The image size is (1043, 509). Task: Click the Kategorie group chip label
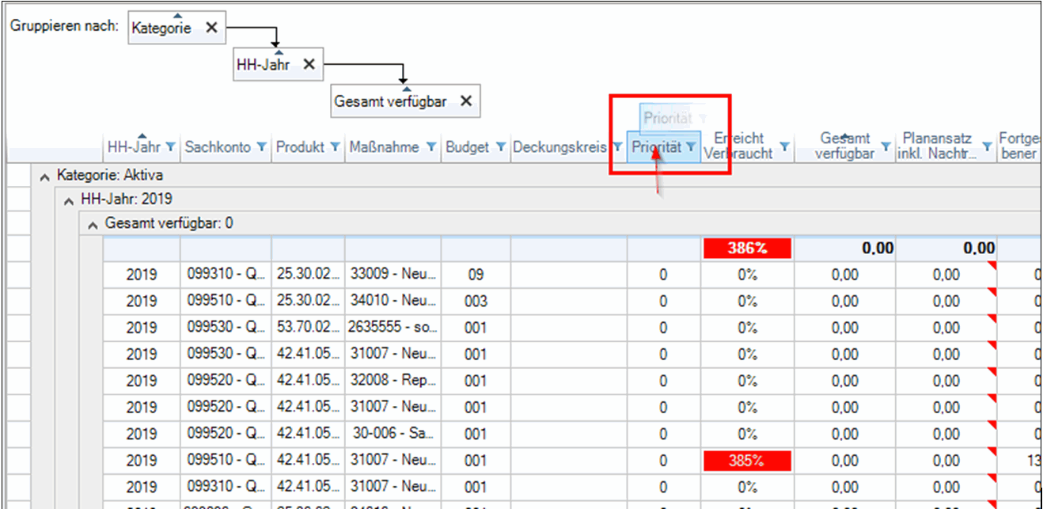(161, 28)
